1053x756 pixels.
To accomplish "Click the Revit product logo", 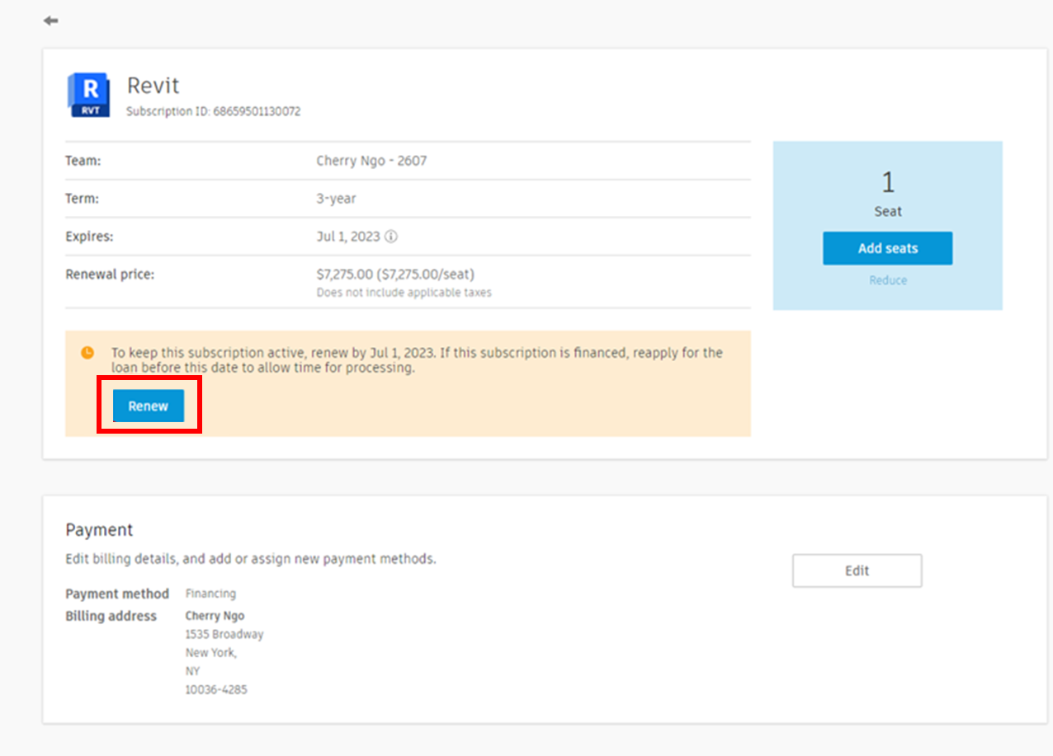I will point(89,95).
